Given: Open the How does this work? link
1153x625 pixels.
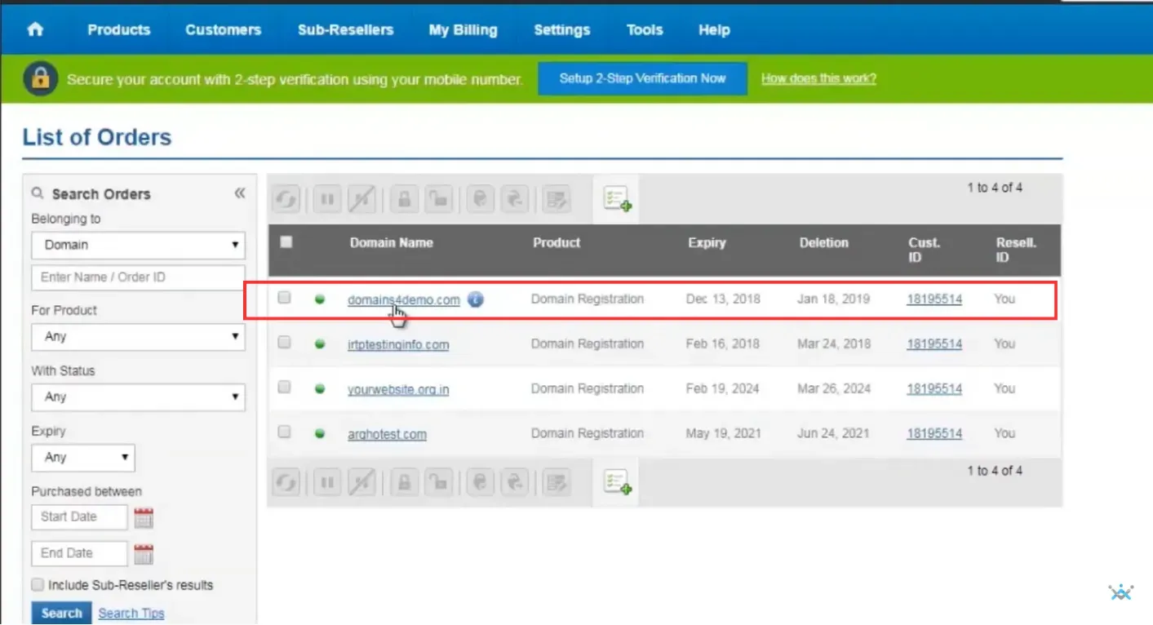Looking at the screenshot, I should pyautogui.click(x=818, y=79).
